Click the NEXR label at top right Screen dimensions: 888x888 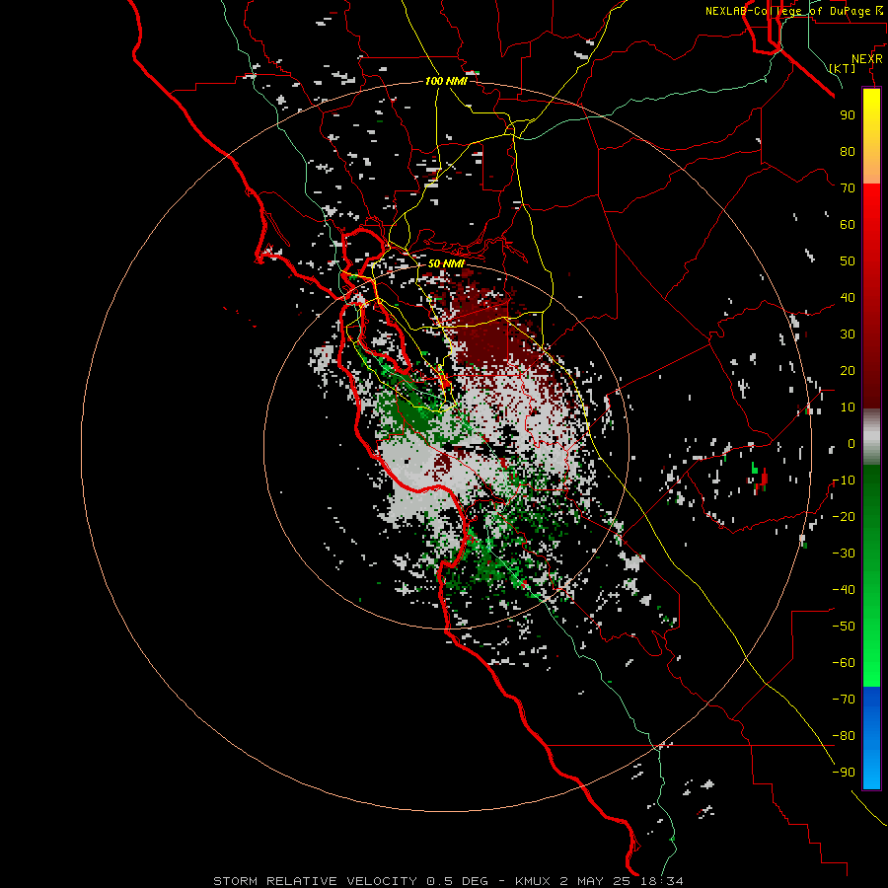(867, 59)
